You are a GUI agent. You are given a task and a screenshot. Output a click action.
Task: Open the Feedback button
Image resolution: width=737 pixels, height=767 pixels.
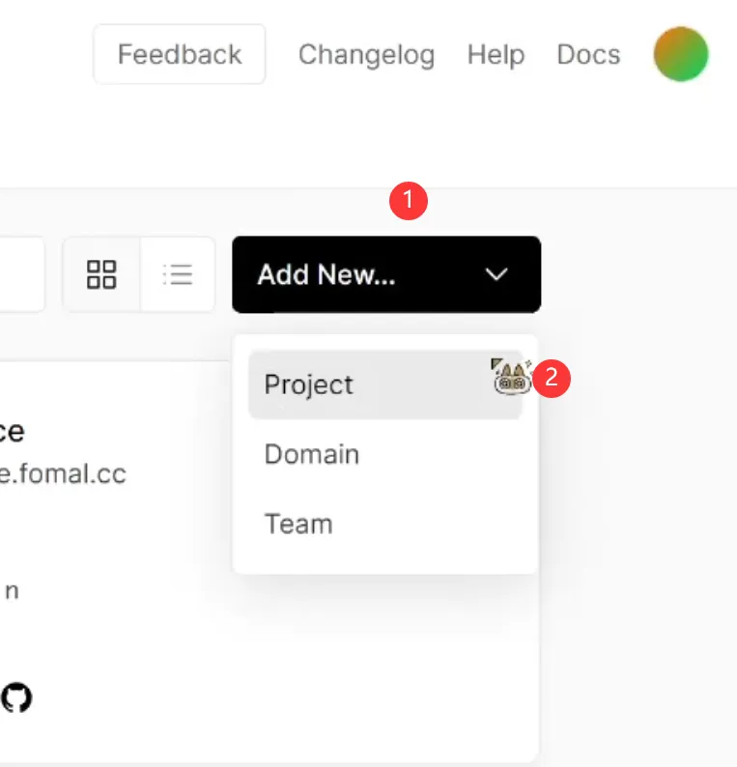[x=180, y=54]
